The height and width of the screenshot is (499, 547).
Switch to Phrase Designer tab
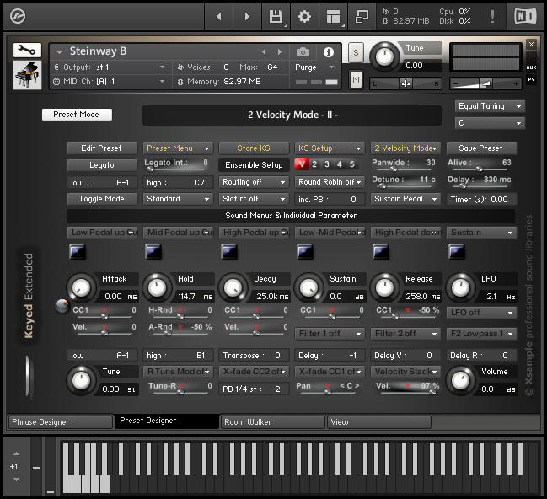click(x=60, y=422)
